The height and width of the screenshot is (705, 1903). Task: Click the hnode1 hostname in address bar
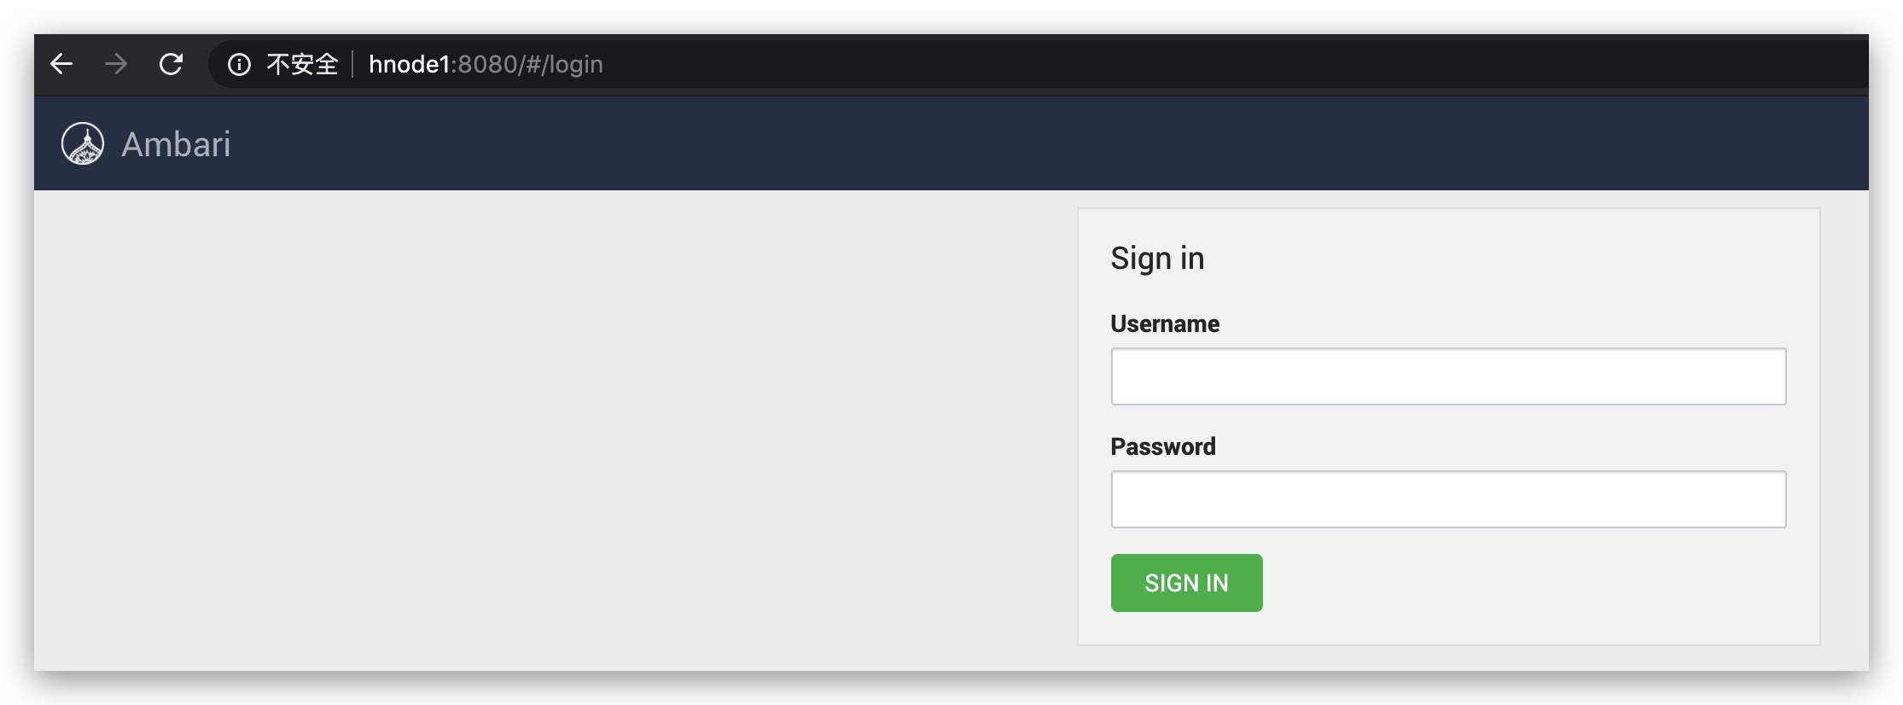pyautogui.click(x=409, y=64)
